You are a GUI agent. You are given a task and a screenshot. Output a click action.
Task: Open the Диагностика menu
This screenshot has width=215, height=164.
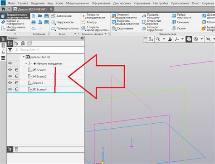tap(122, 3)
